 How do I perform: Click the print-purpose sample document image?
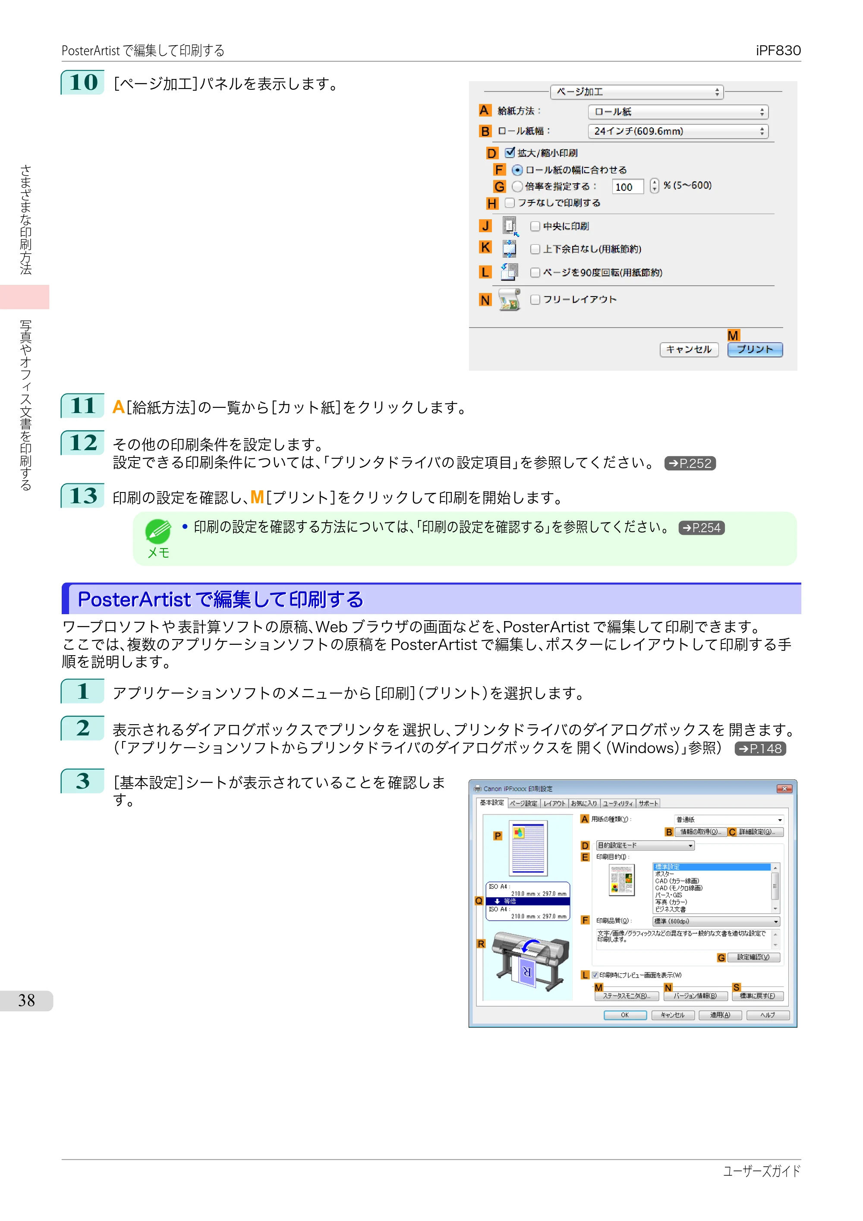coord(621,880)
